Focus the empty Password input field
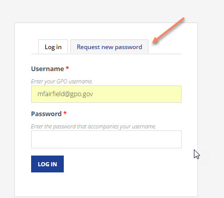The image size is (224, 198). 106,140
